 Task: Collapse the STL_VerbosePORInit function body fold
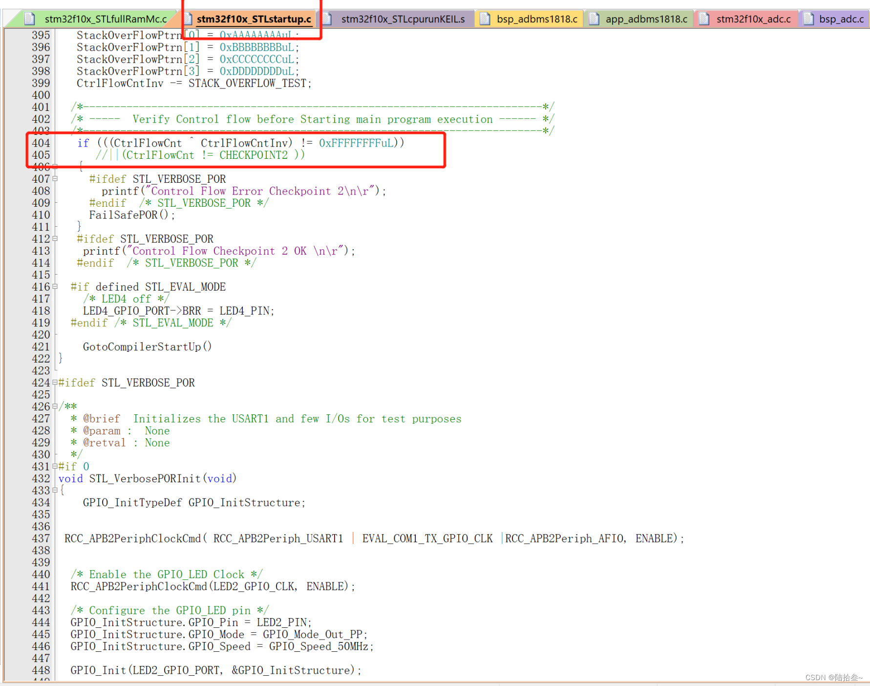point(54,491)
